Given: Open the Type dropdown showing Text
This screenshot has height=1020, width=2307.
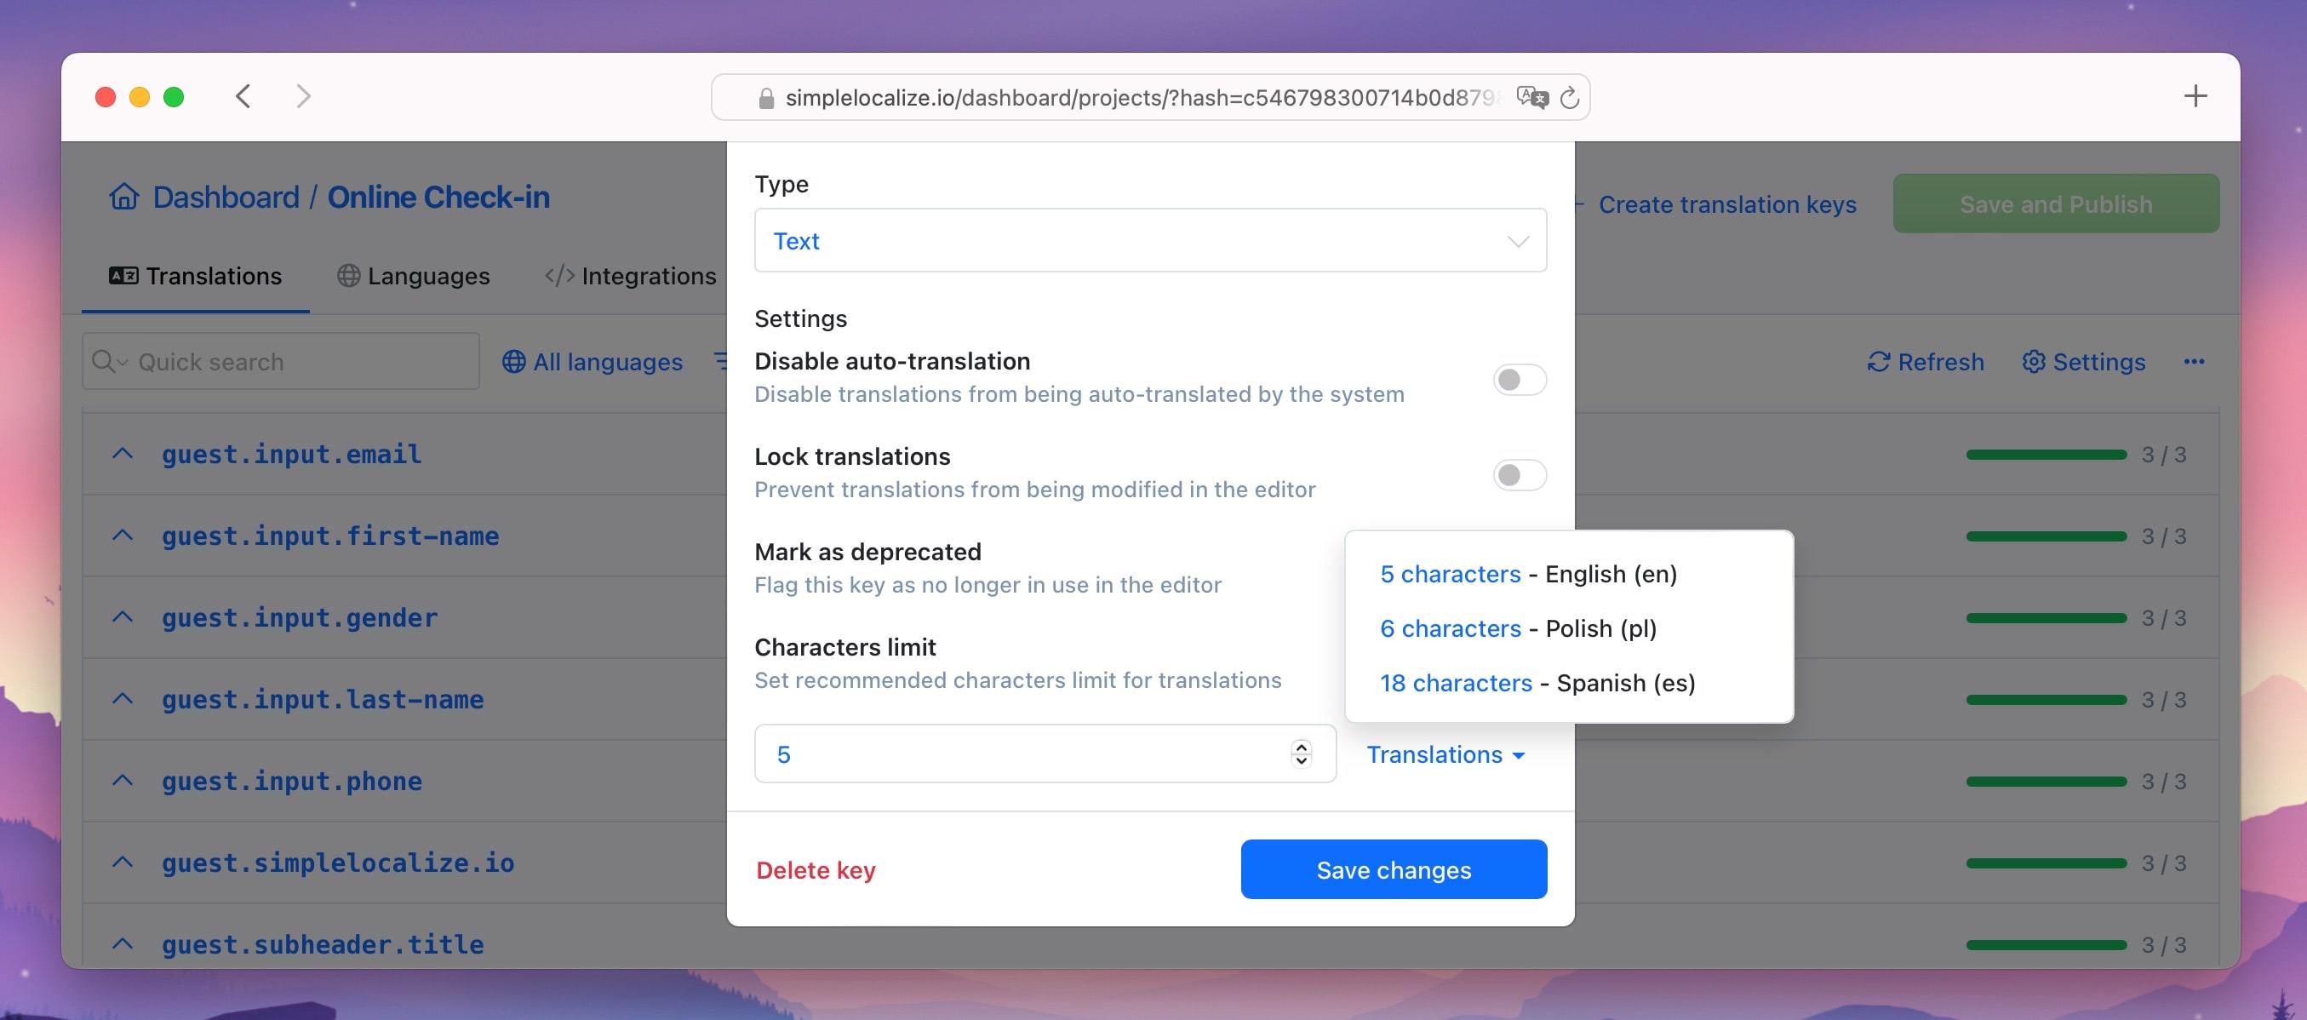Looking at the screenshot, I should point(1150,241).
